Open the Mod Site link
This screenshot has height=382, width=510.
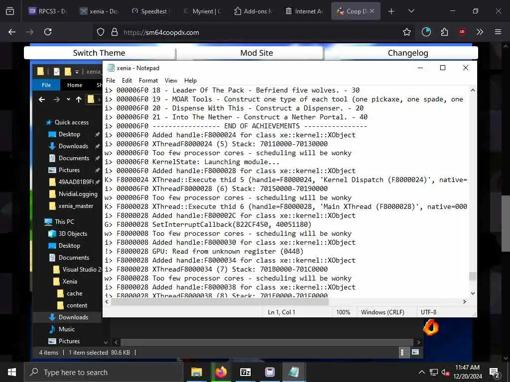256,53
